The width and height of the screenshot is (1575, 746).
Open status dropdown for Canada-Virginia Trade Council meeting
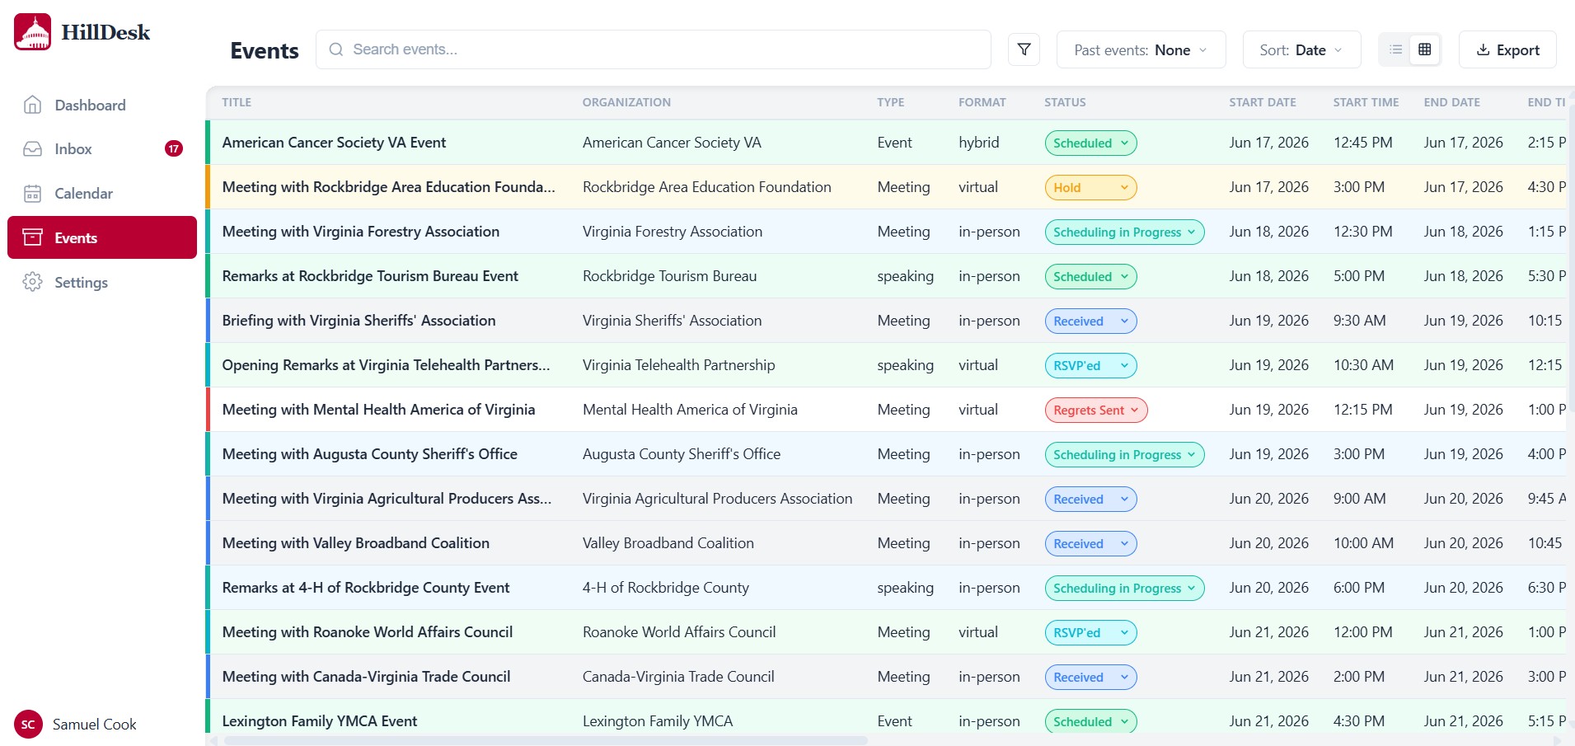(x=1090, y=677)
